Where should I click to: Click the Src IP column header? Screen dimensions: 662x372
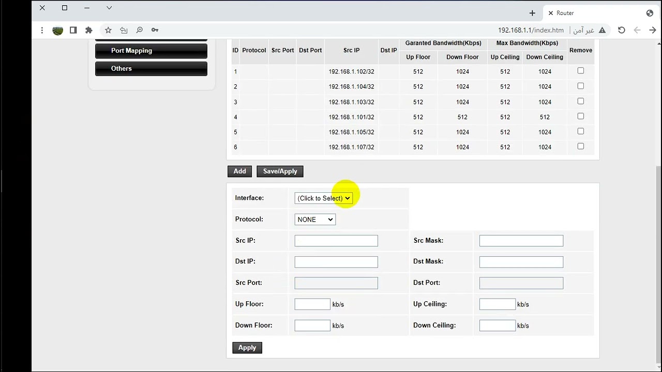351,50
